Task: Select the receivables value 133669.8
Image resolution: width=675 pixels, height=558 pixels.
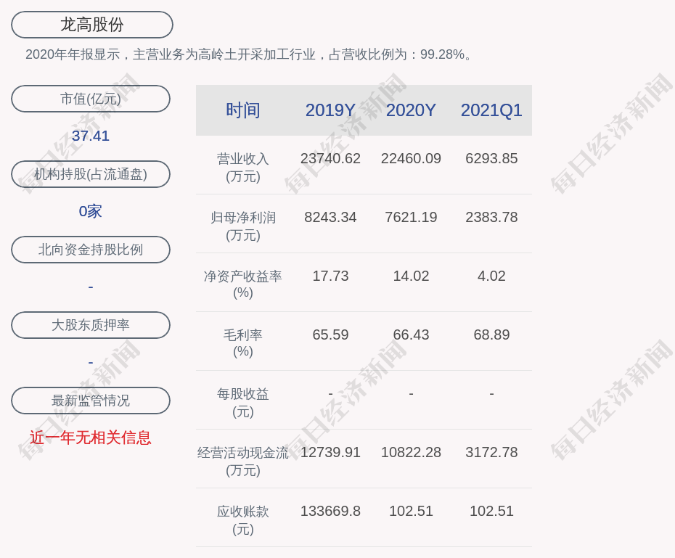Action: point(330,511)
